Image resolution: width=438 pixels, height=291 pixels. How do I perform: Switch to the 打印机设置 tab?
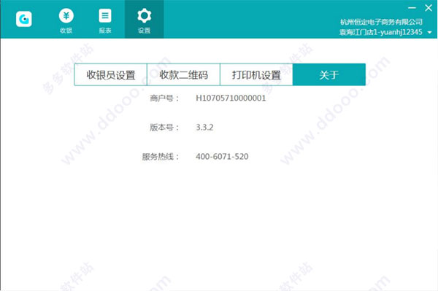point(256,75)
